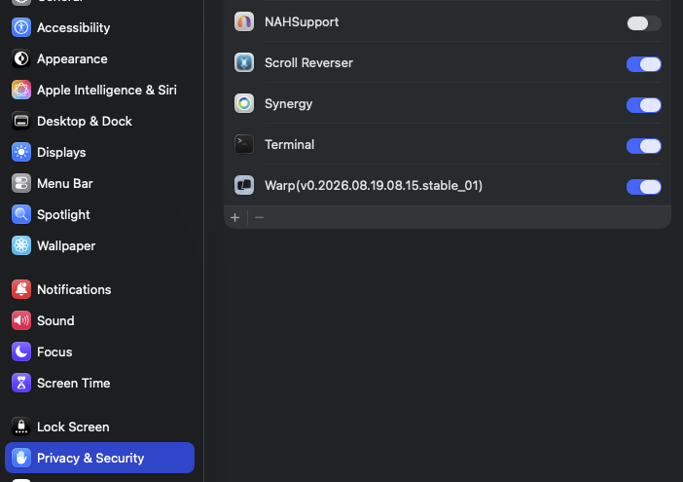
Task: Select the Appearance icon in sidebar
Action: pyautogui.click(x=20, y=58)
